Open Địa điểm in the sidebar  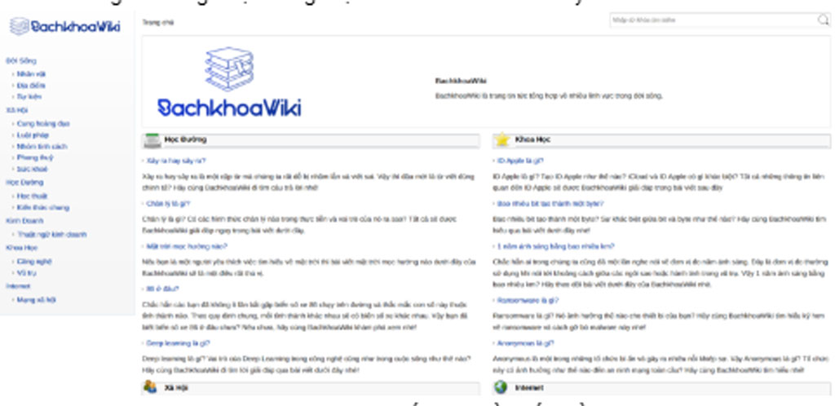click(x=31, y=85)
